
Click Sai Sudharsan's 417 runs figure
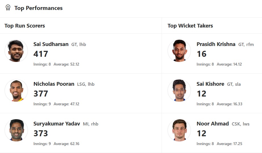tap(41, 54)
